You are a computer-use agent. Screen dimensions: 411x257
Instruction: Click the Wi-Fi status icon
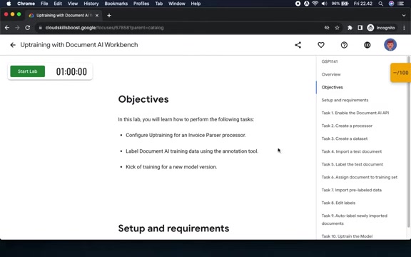click(x=315, y=4)
